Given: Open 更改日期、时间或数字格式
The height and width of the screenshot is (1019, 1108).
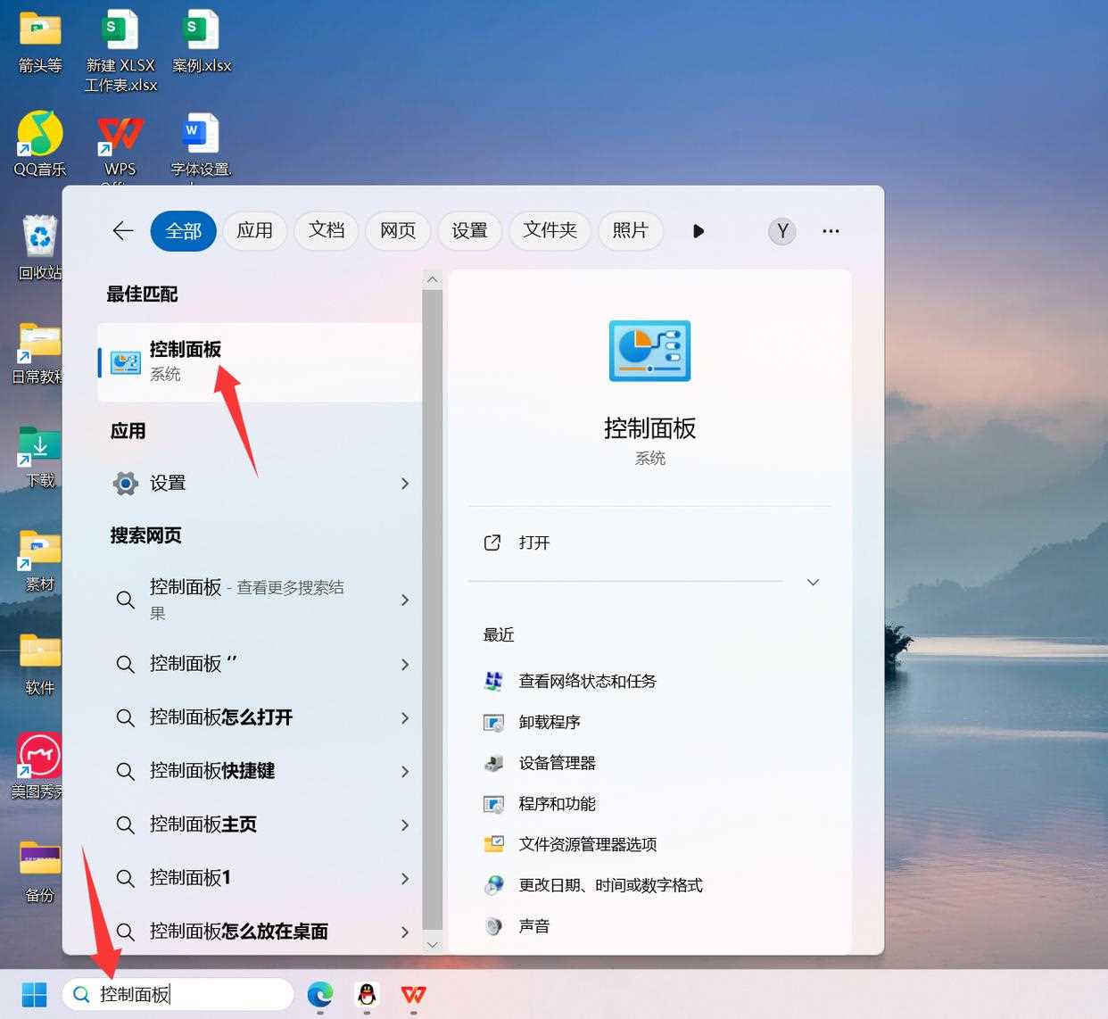Looking at the screenshot, I should pos(611,885).
